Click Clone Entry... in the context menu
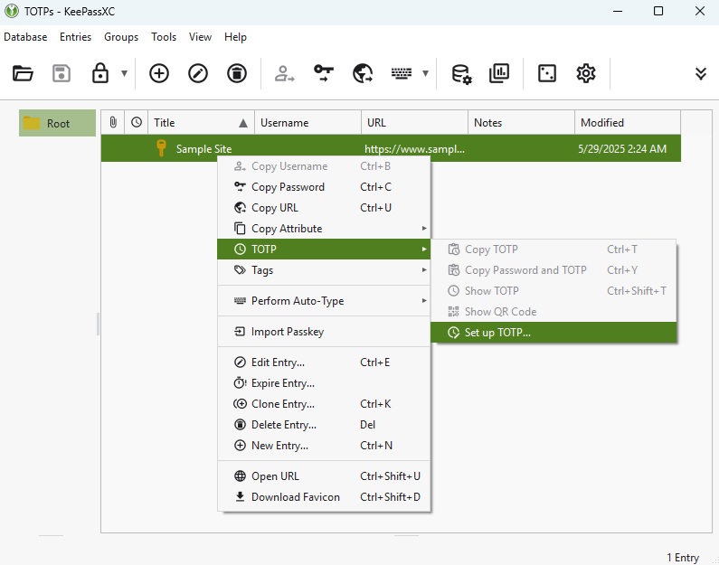Viewport: 719px width, 565px height. coord(282,404)
